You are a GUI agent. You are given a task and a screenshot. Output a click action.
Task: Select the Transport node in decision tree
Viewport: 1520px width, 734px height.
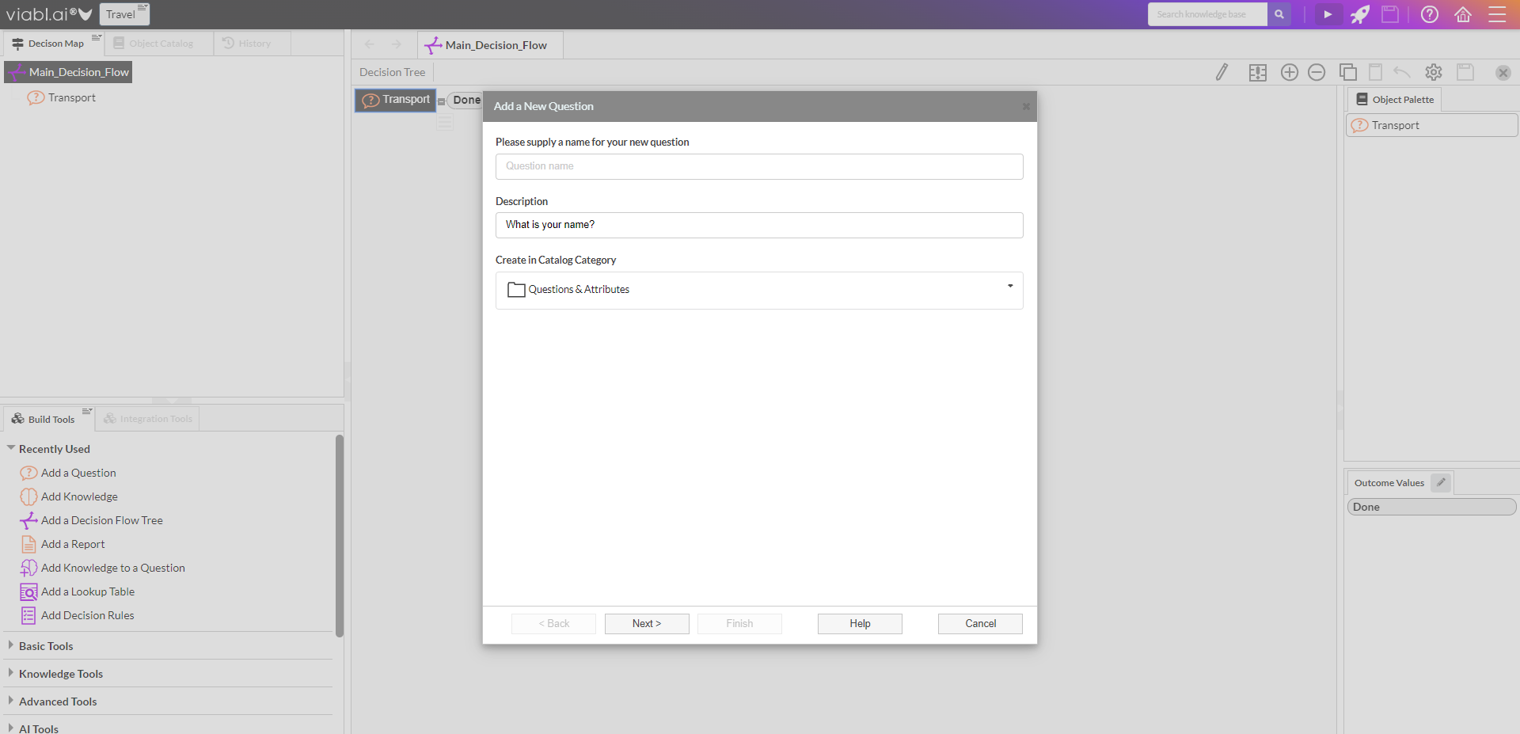tap(396, 100)
